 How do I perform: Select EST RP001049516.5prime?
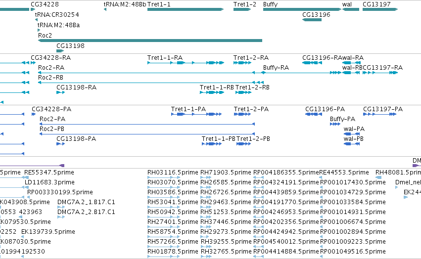[x=353, y=252]
